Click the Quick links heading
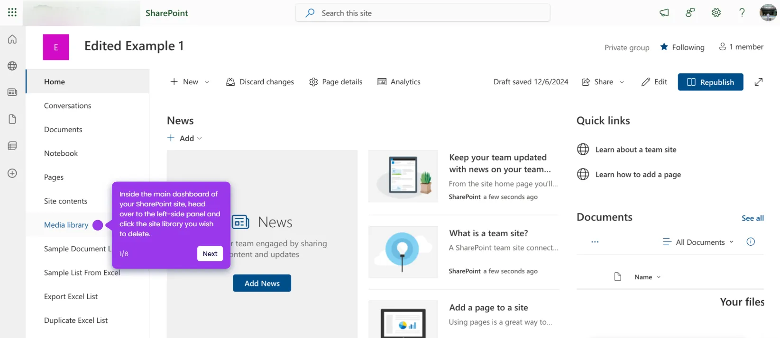The image size is (780, 338). tap(603, 121)
